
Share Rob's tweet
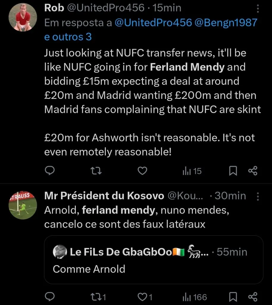pyautogui.click(x=252, y=171)
